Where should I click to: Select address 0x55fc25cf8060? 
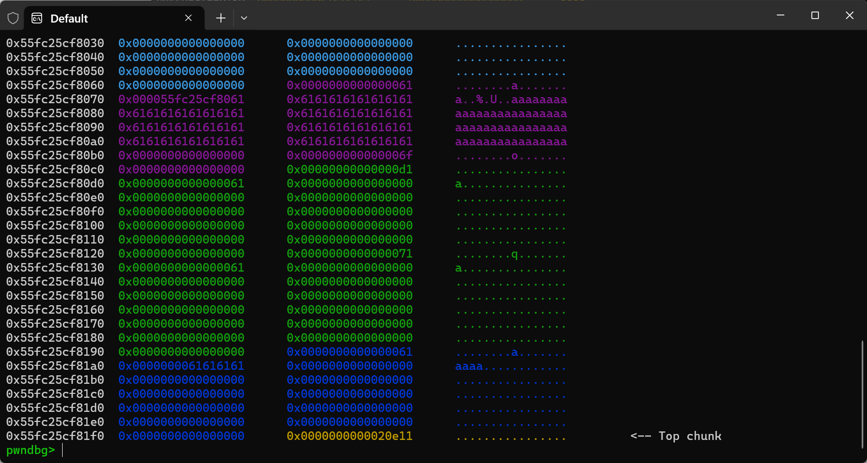point(55,85)
